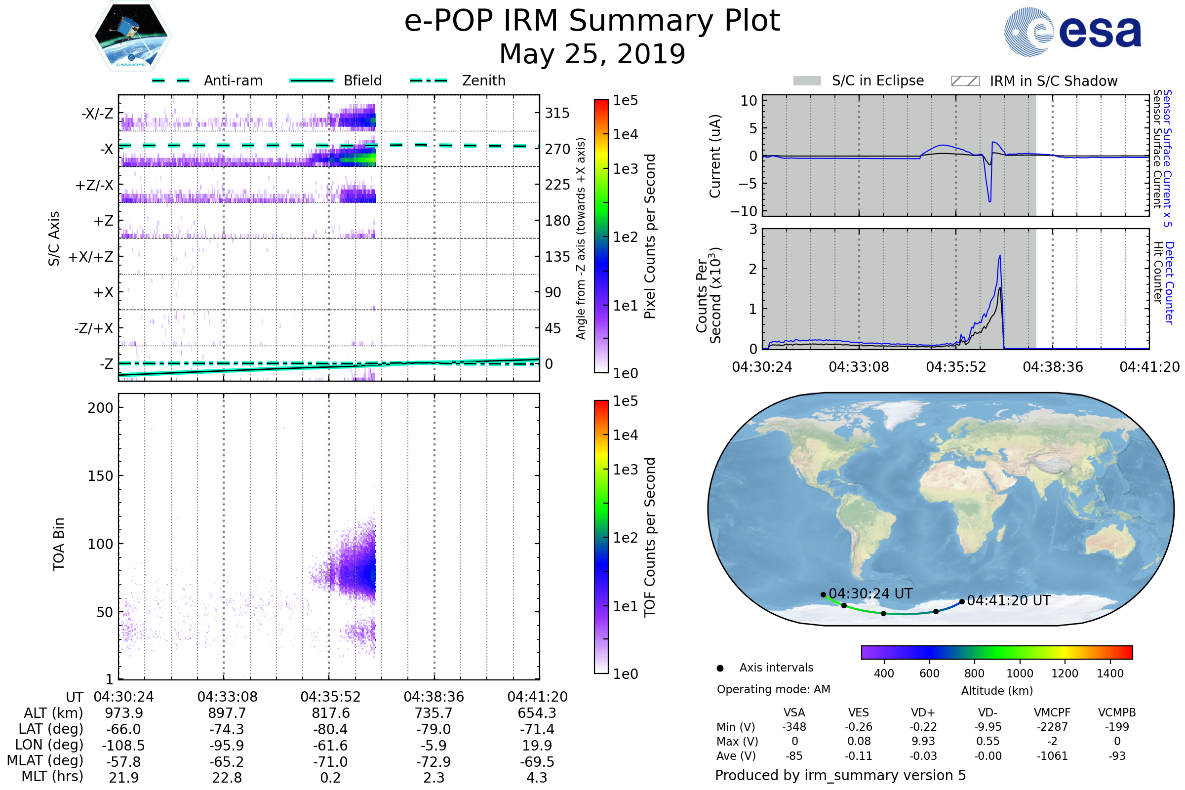This screenshot has width=1185, height=790.
Task: Click the hatched IRM in S/C Shadow patch
Action: pyautogui.click(x=965, y=81)
